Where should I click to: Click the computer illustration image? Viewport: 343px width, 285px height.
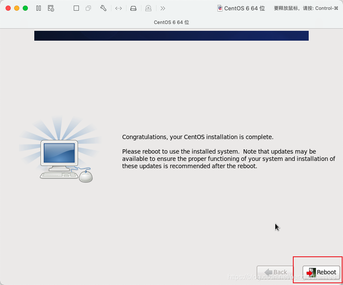point(60,150)
